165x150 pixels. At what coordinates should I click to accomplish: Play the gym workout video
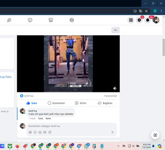tap(68, 64)
